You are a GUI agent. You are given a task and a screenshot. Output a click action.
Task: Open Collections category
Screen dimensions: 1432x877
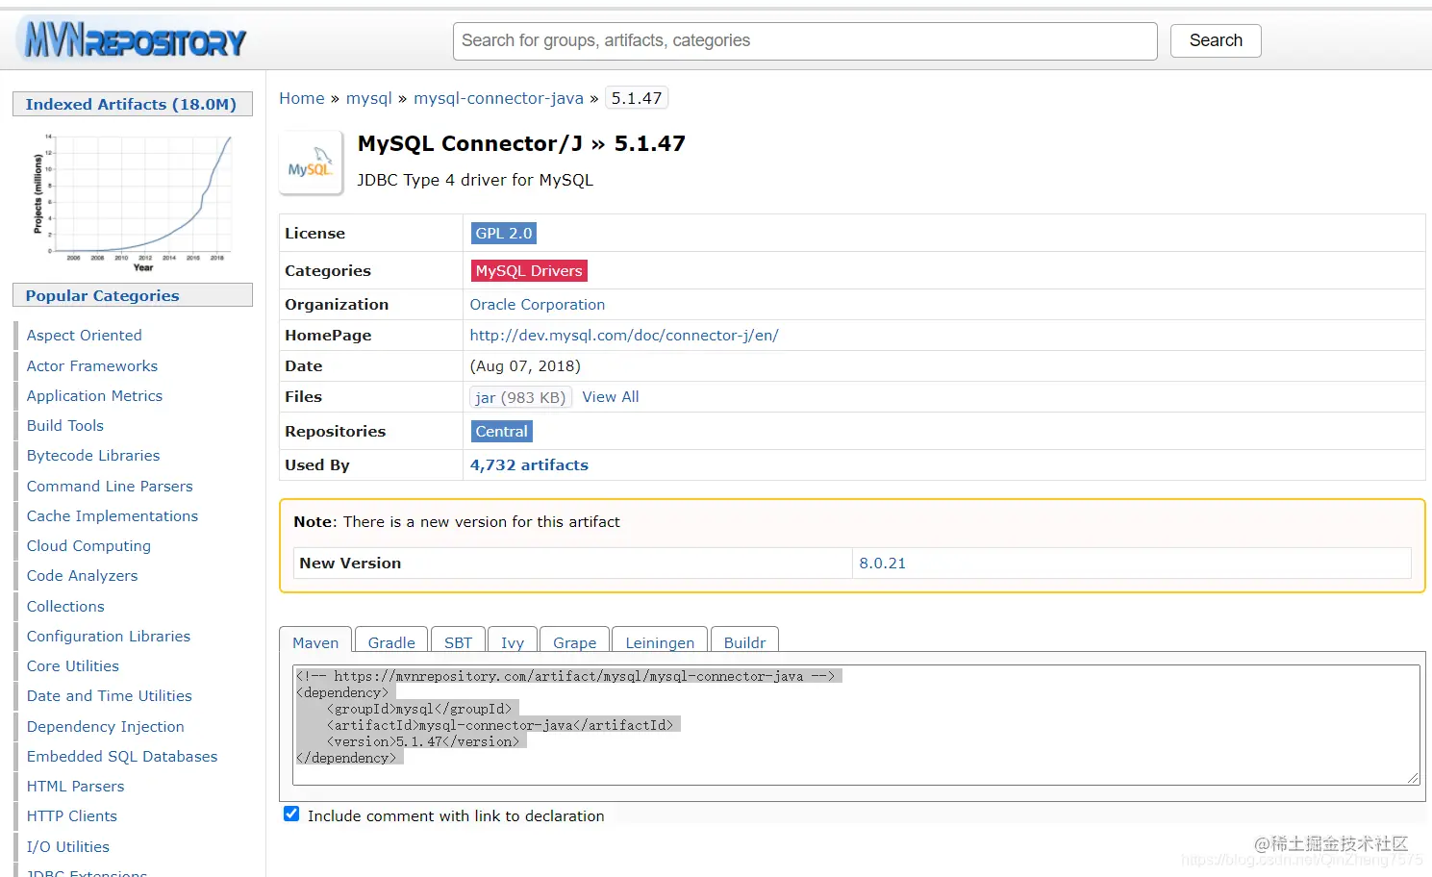tap(65, 606)
